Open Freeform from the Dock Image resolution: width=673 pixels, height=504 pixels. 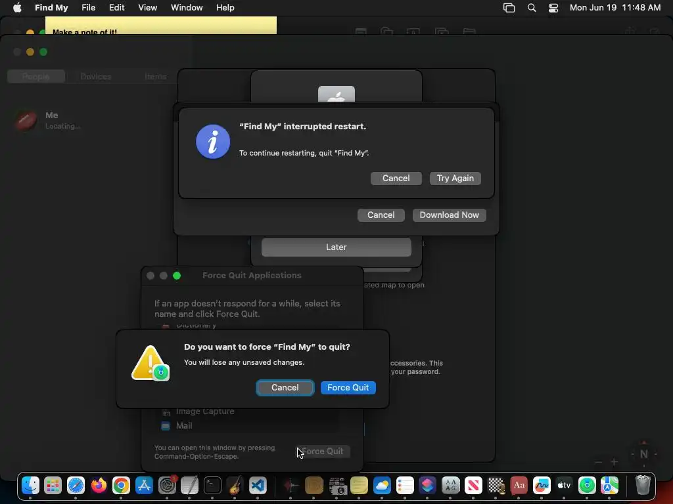[x=542, y=486]
